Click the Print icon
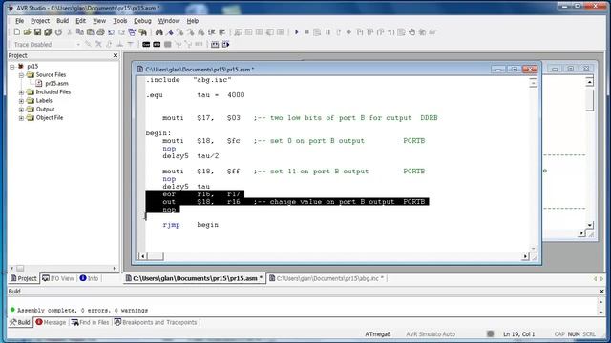The width and height of the screenshot is (611, 343). 100,32
